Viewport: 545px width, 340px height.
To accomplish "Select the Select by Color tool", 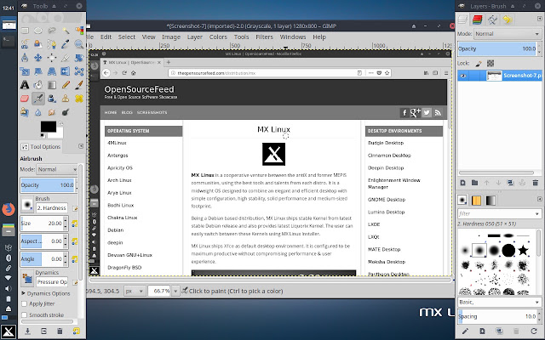I will pos(79,31).
